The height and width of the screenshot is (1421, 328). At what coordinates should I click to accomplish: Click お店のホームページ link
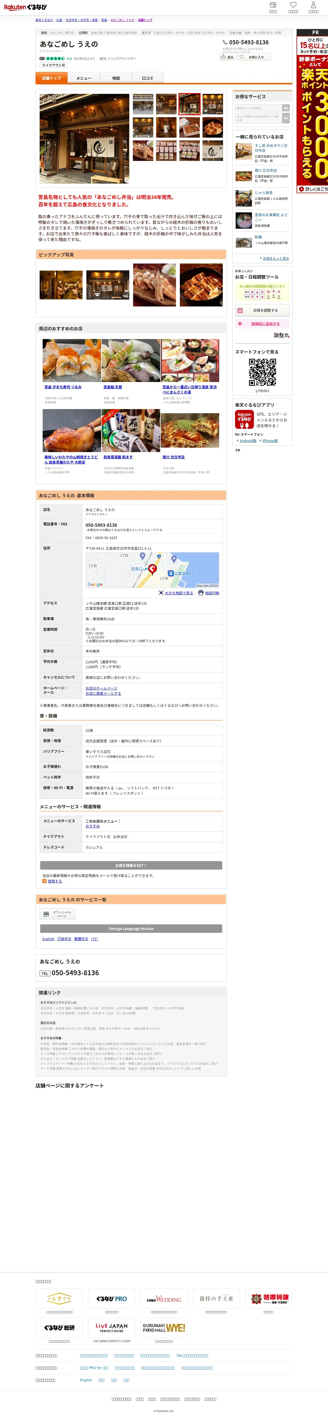pos(101,688)
